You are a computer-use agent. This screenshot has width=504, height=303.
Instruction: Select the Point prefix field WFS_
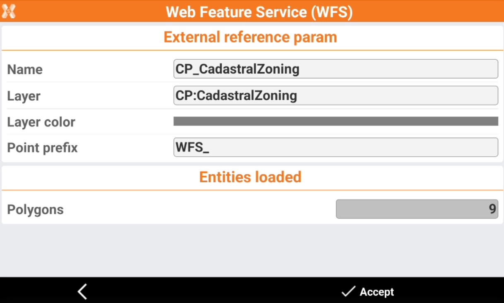coord(335,148)
